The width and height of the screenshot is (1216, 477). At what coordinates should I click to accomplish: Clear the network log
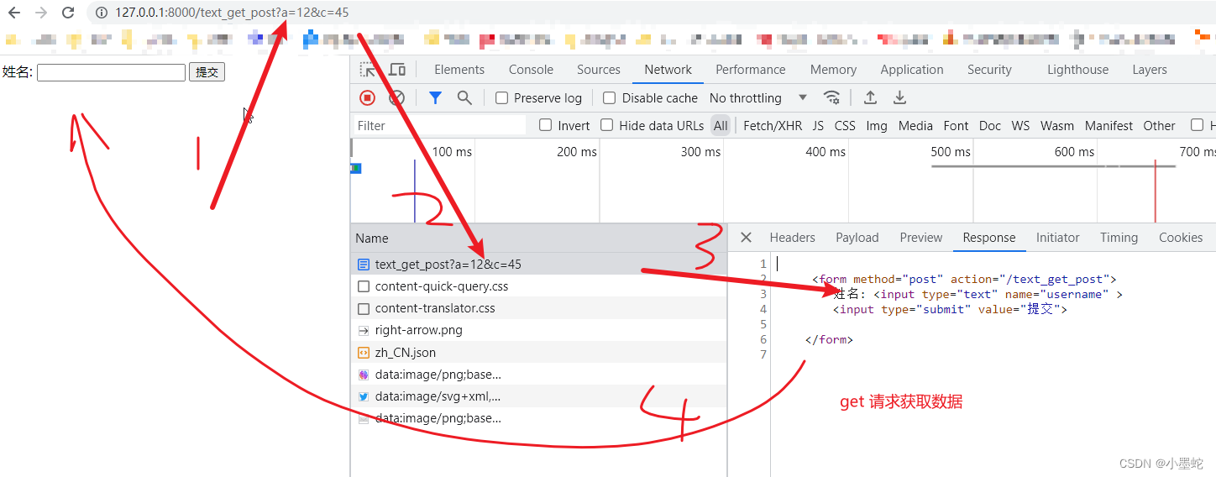click(x=396, y=98)
